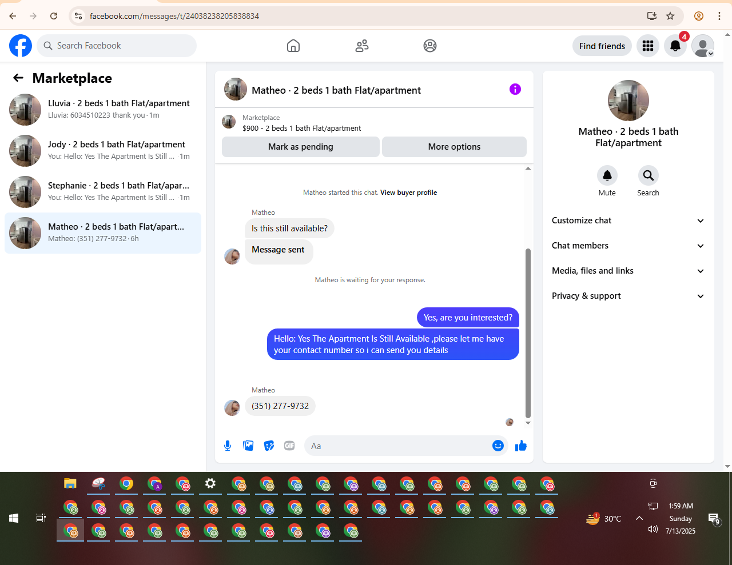This screenshot has width=732, height=565.
Task: Open Lluvia conversation in list
Action: [x=103, y=110]
